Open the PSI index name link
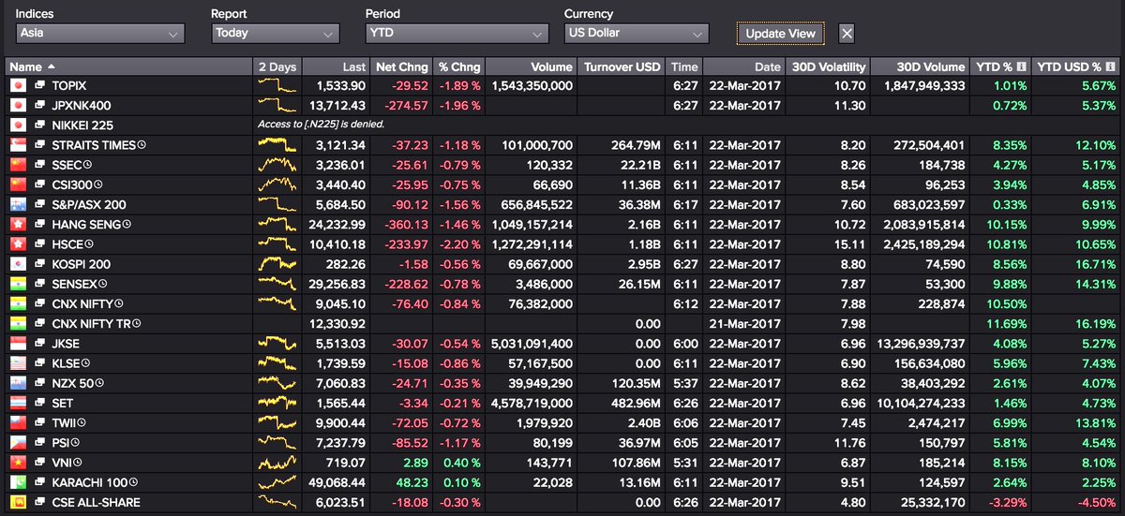Image resolution: width=1125 pixels, height=516 pixels. [x=61, y=443]
